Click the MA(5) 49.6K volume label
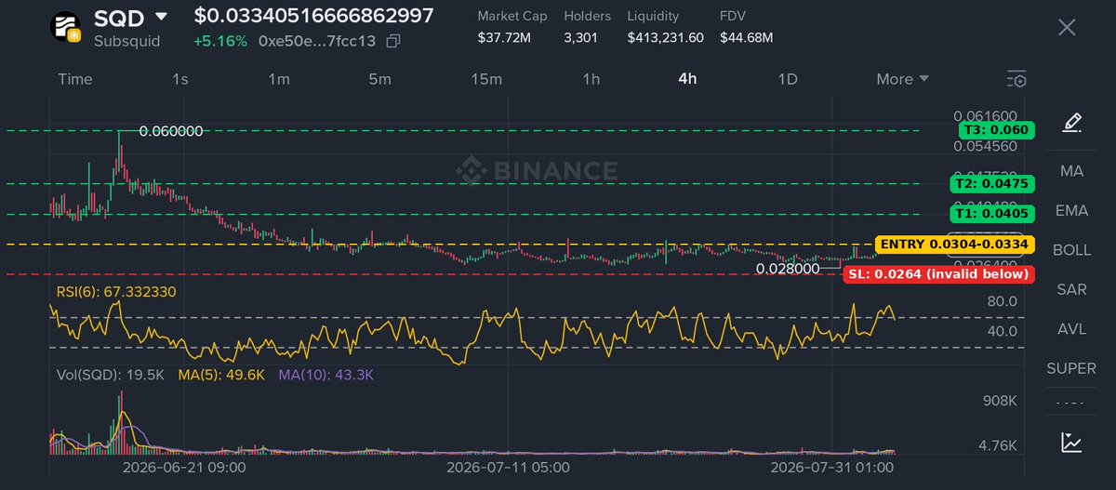 point(221,375)
